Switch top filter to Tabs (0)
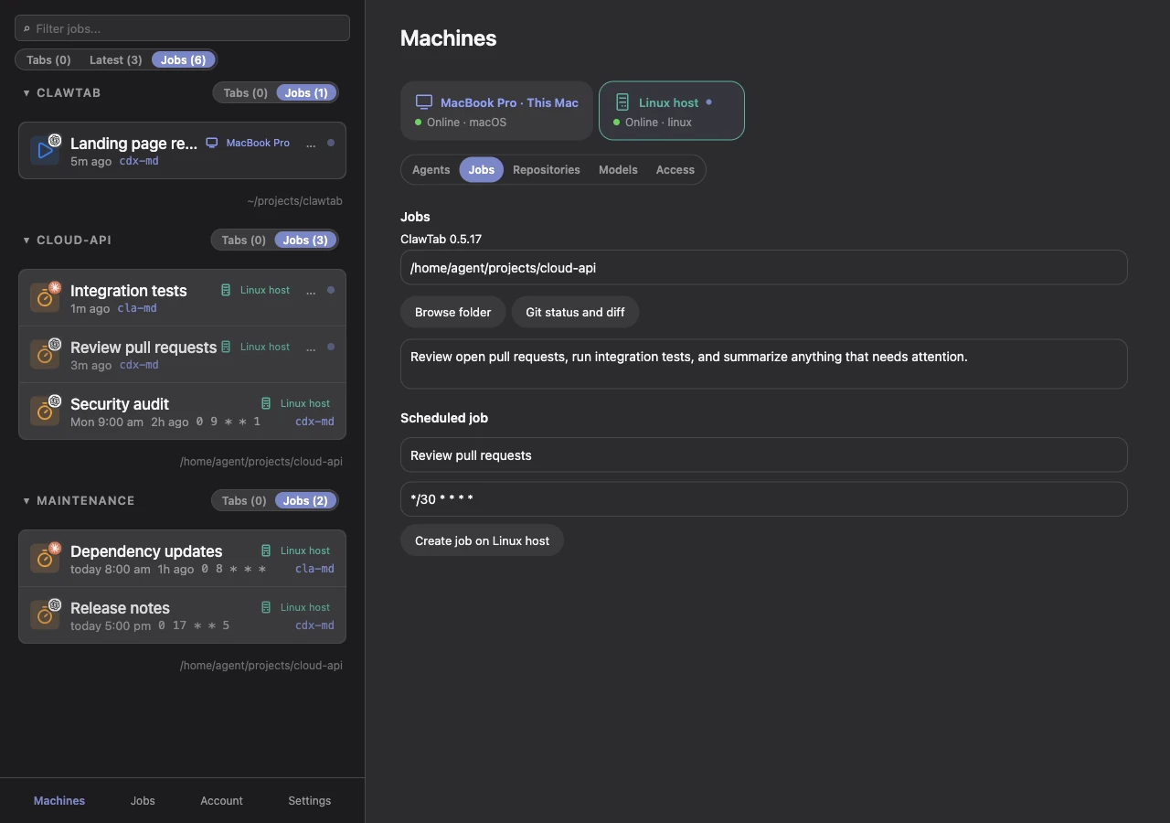 48,60
